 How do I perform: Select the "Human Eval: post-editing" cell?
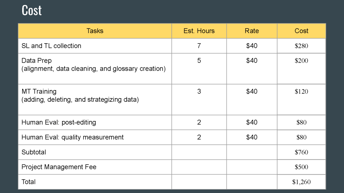(59, 122)
